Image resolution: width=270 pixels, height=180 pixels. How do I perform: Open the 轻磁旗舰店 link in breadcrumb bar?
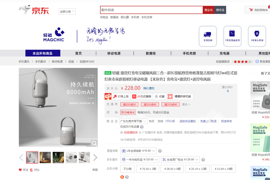pyautogui.click(x=223, y=61)
